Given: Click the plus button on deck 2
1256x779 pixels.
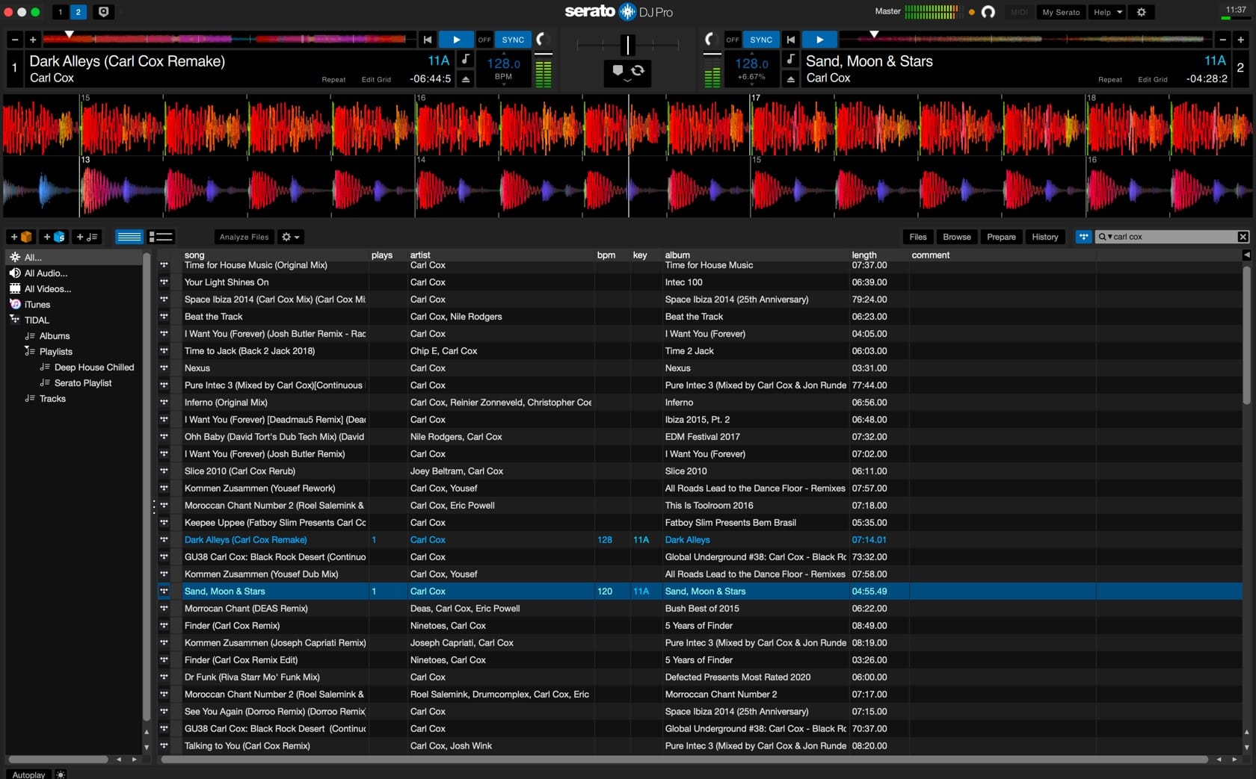Looking at the screenshot, I should coord(1240,40).
